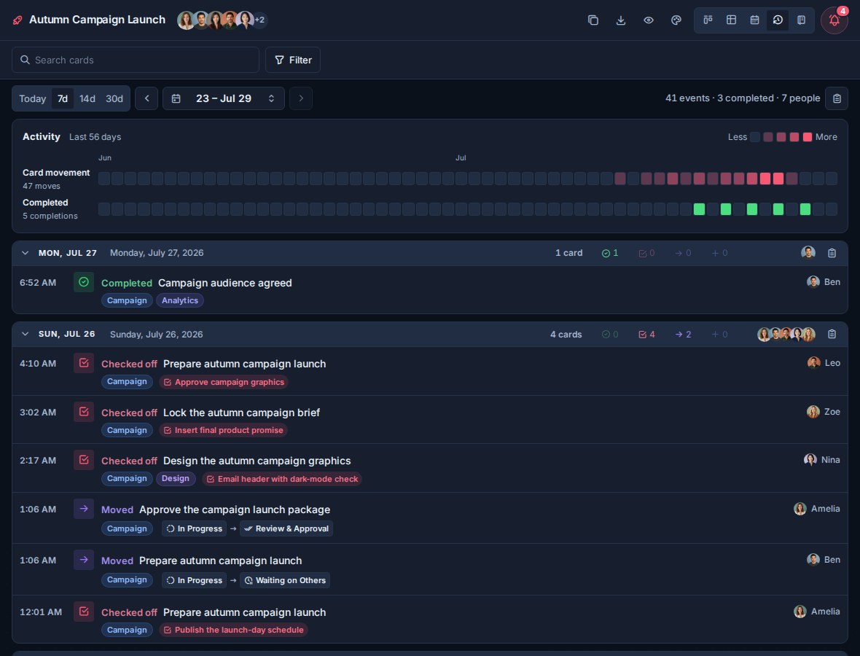This screenshot has height=656, width=860.
Task: Copy Mon, Jul 27 summary clipboard icon
Action: [832, 253]
